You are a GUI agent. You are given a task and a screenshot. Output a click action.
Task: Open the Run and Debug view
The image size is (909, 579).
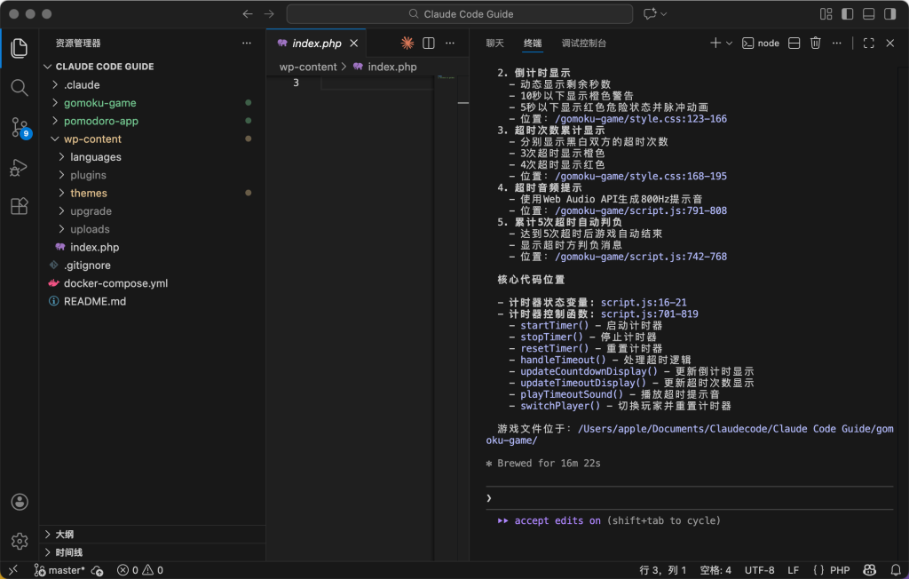coord(19,167)
